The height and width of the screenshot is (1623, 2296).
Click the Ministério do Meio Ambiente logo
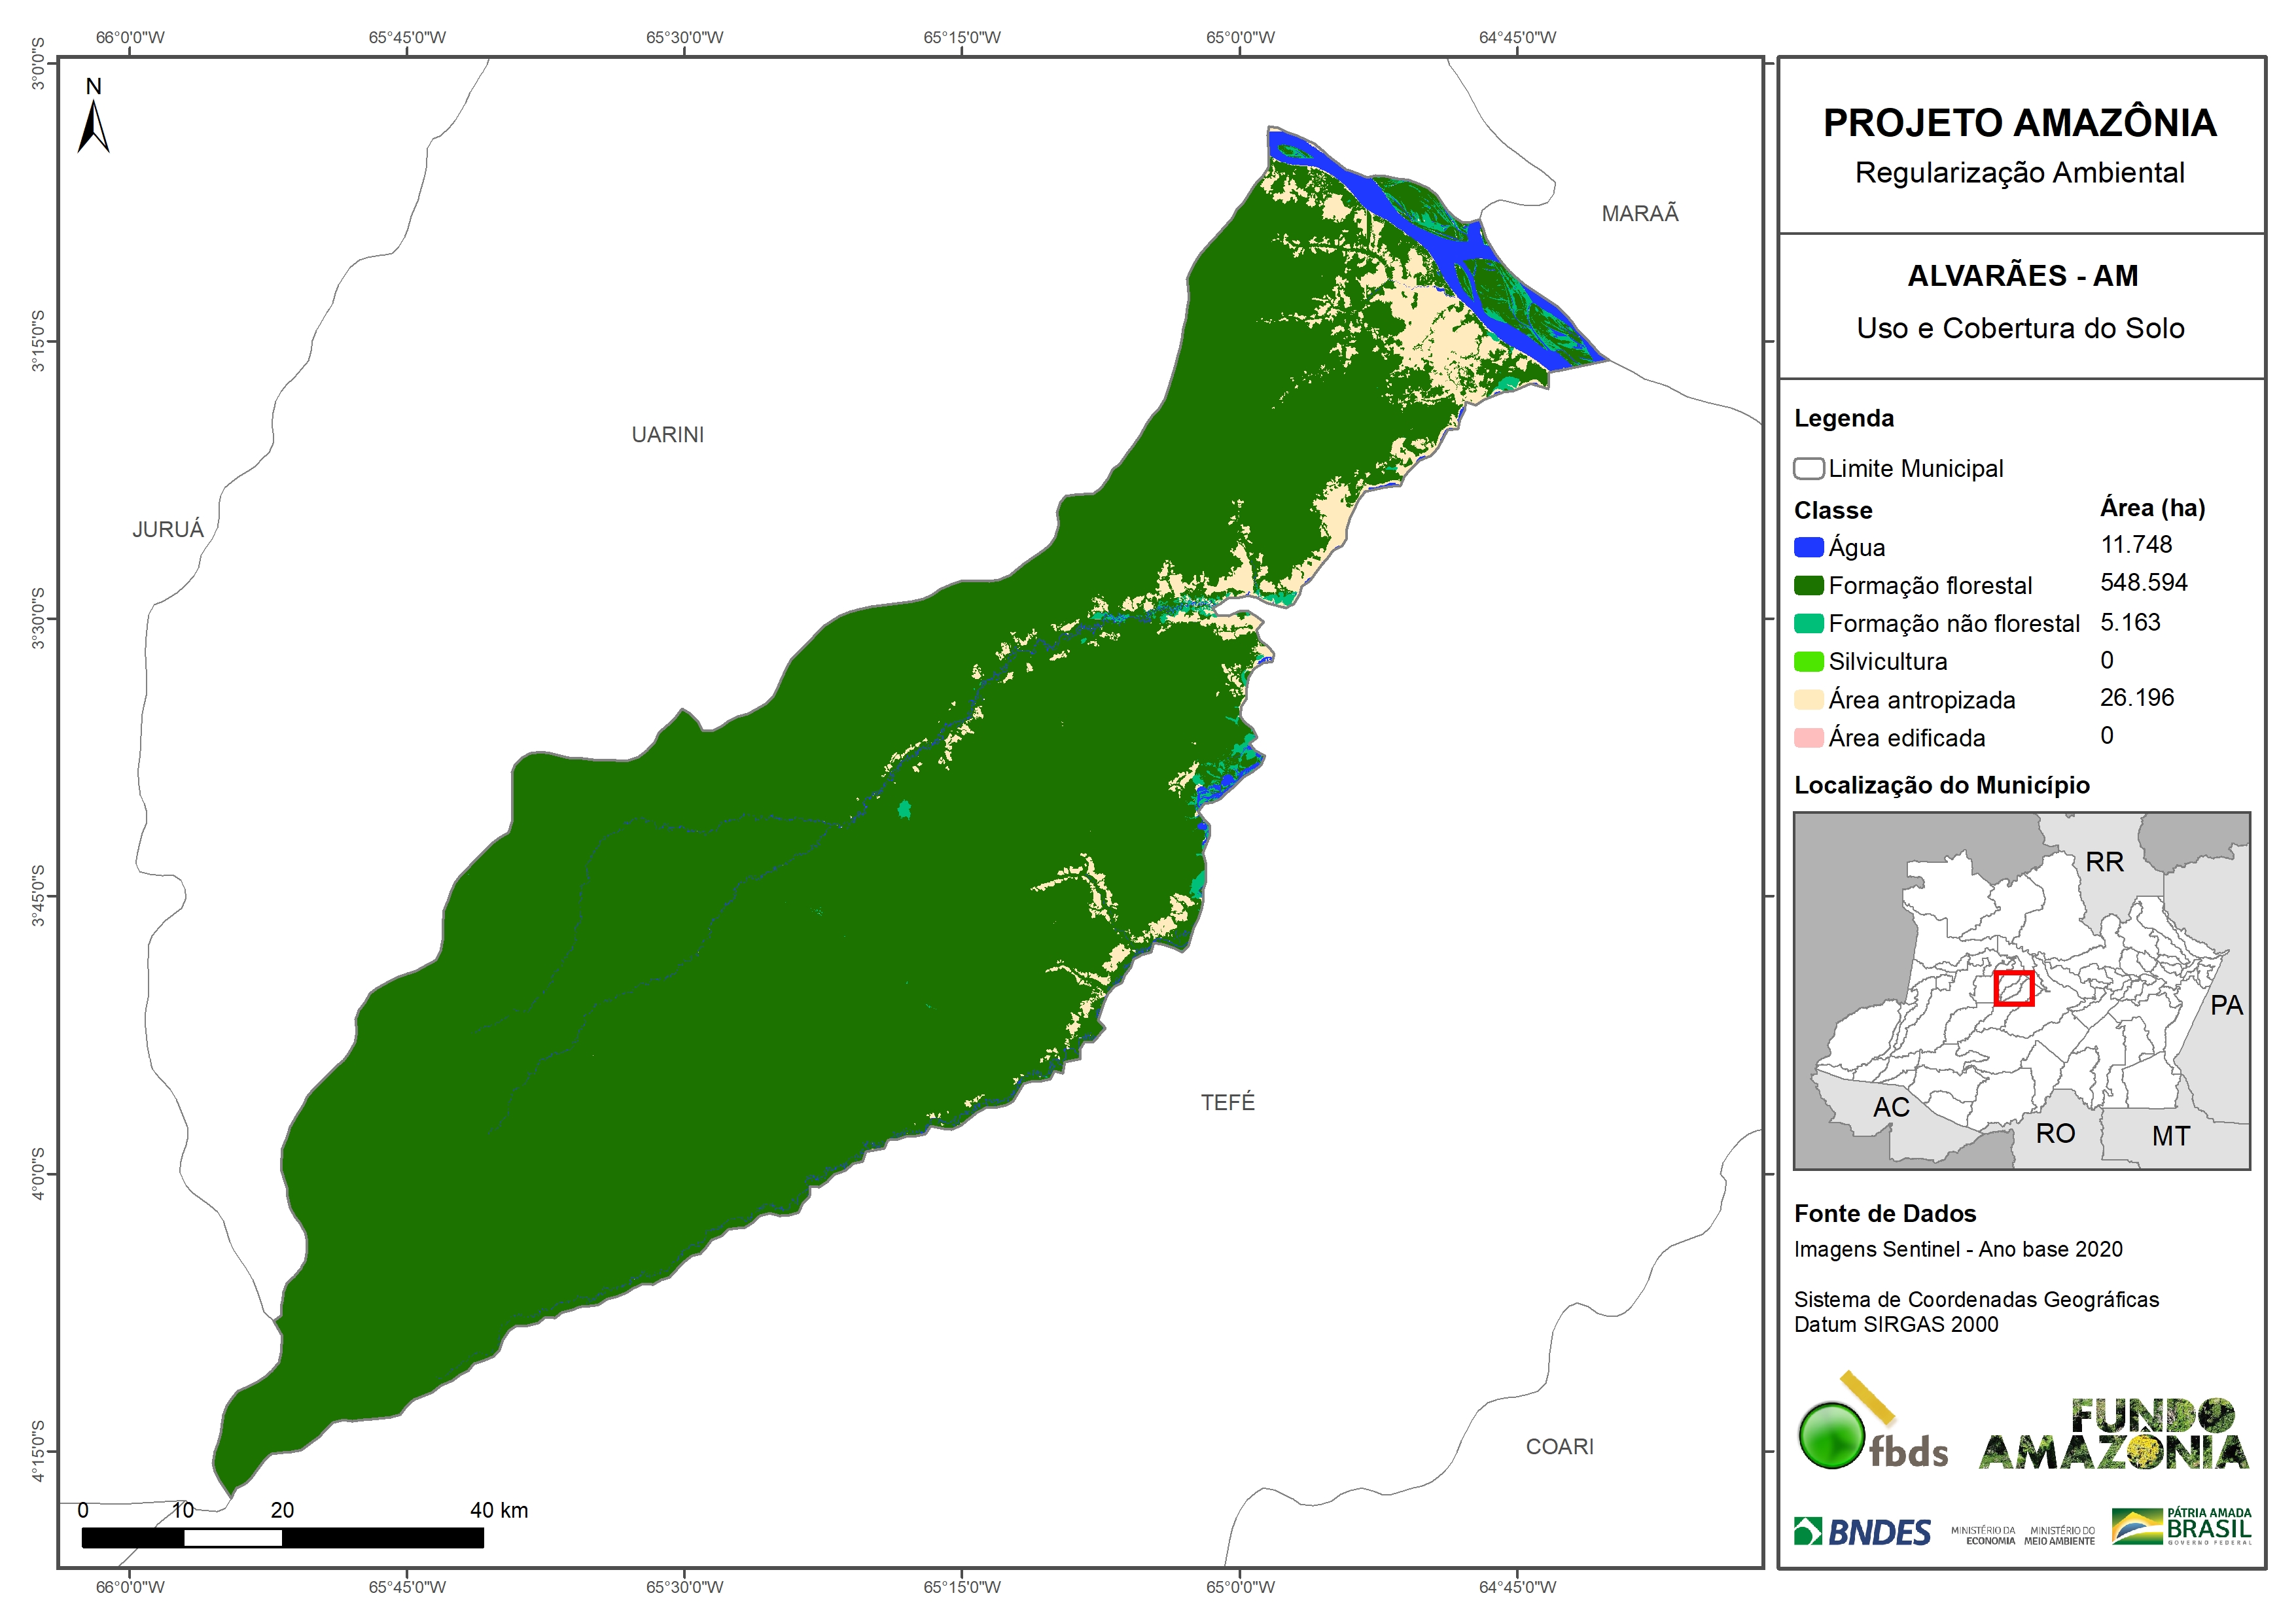[2059, 1535]
